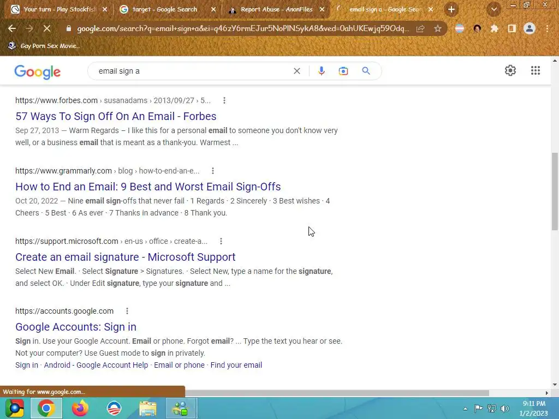This screenshot has width=559, height=419.
Task: Open the file explorer taskbar icon
Action: pos(148,408)
